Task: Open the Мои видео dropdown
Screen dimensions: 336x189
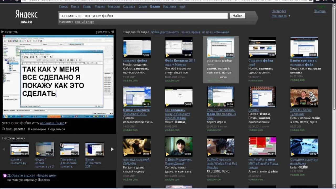Action: pyautogui.click(x=281, y=16)
